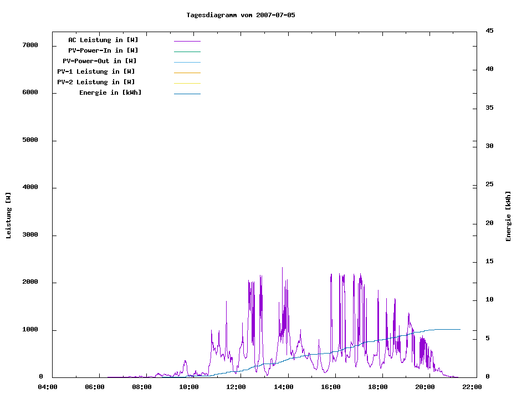The height and width of the screenshot is (399, 532).
Task: Click the 7000 value on the left axis
Action: (30, 45)
